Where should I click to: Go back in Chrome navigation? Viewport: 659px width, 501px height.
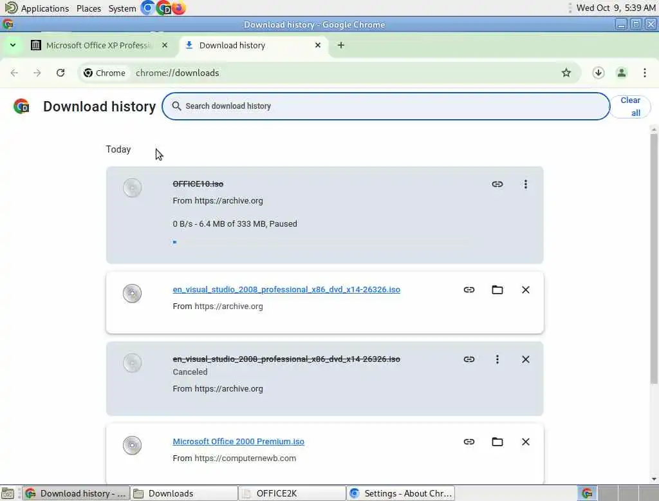(x=14, y=73)
